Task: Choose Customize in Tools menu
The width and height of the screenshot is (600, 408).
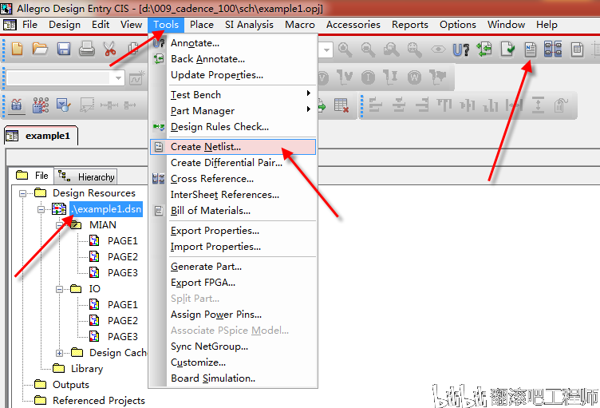Action: point(234,362)
